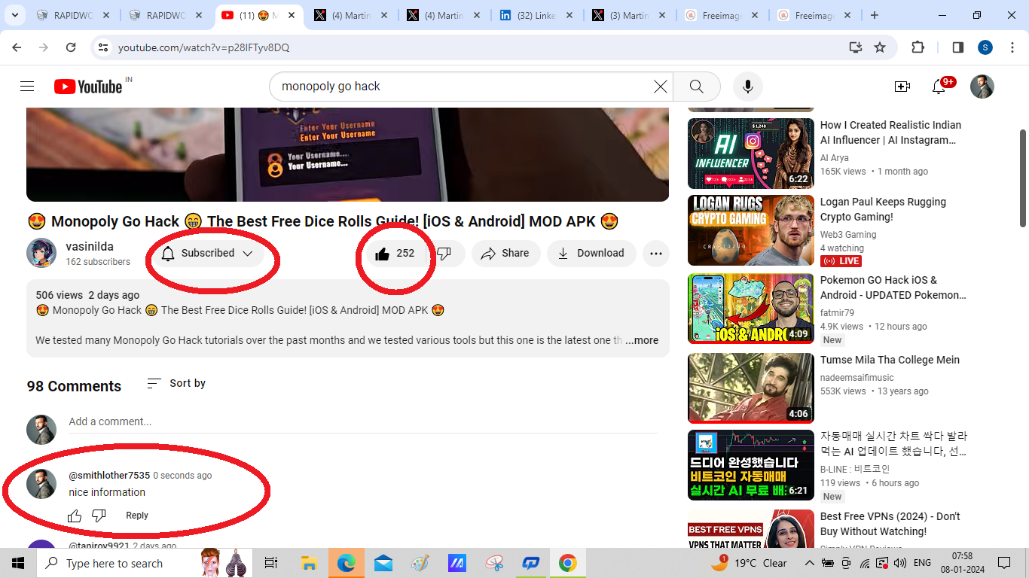This screenshot has width=1029, height=578.
Task: Expand the description with ...more
Action: tap(642, 340)
